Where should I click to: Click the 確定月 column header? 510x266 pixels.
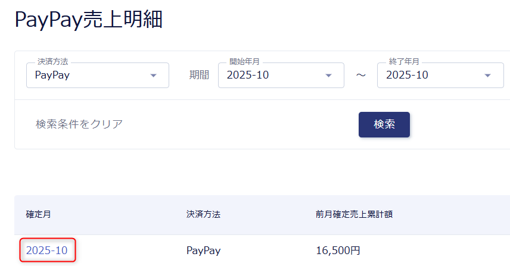tap(39, 214)
